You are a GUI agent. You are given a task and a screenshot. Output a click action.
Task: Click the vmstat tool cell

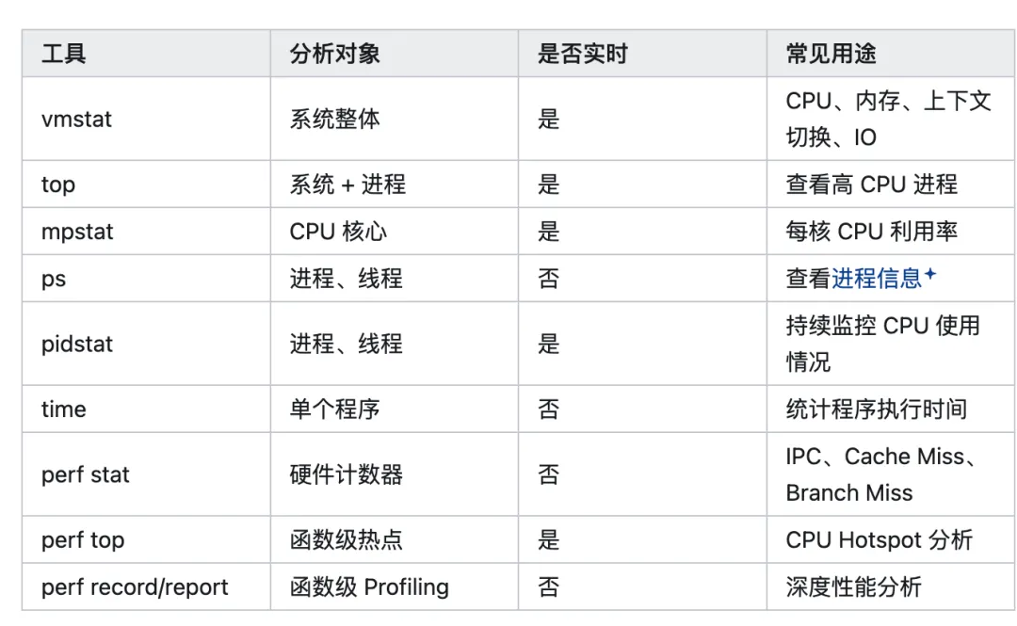click(147, 119)
